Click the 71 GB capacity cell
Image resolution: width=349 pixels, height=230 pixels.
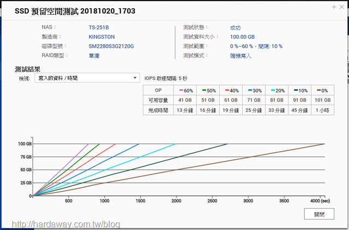(254, 100)
